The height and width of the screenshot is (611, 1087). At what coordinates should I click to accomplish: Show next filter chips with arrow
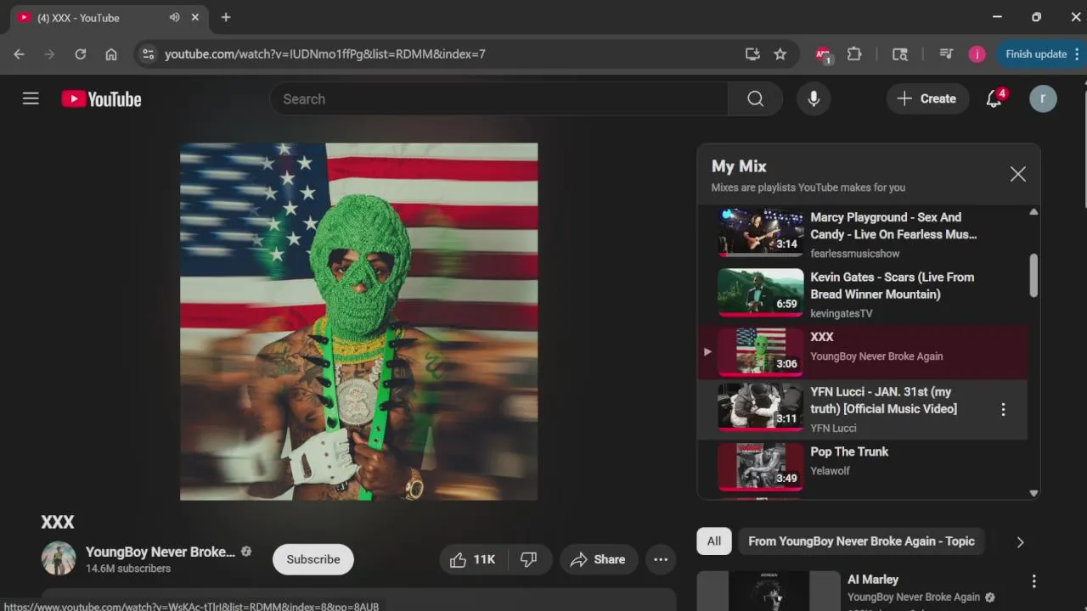(x=1020, y=541)
